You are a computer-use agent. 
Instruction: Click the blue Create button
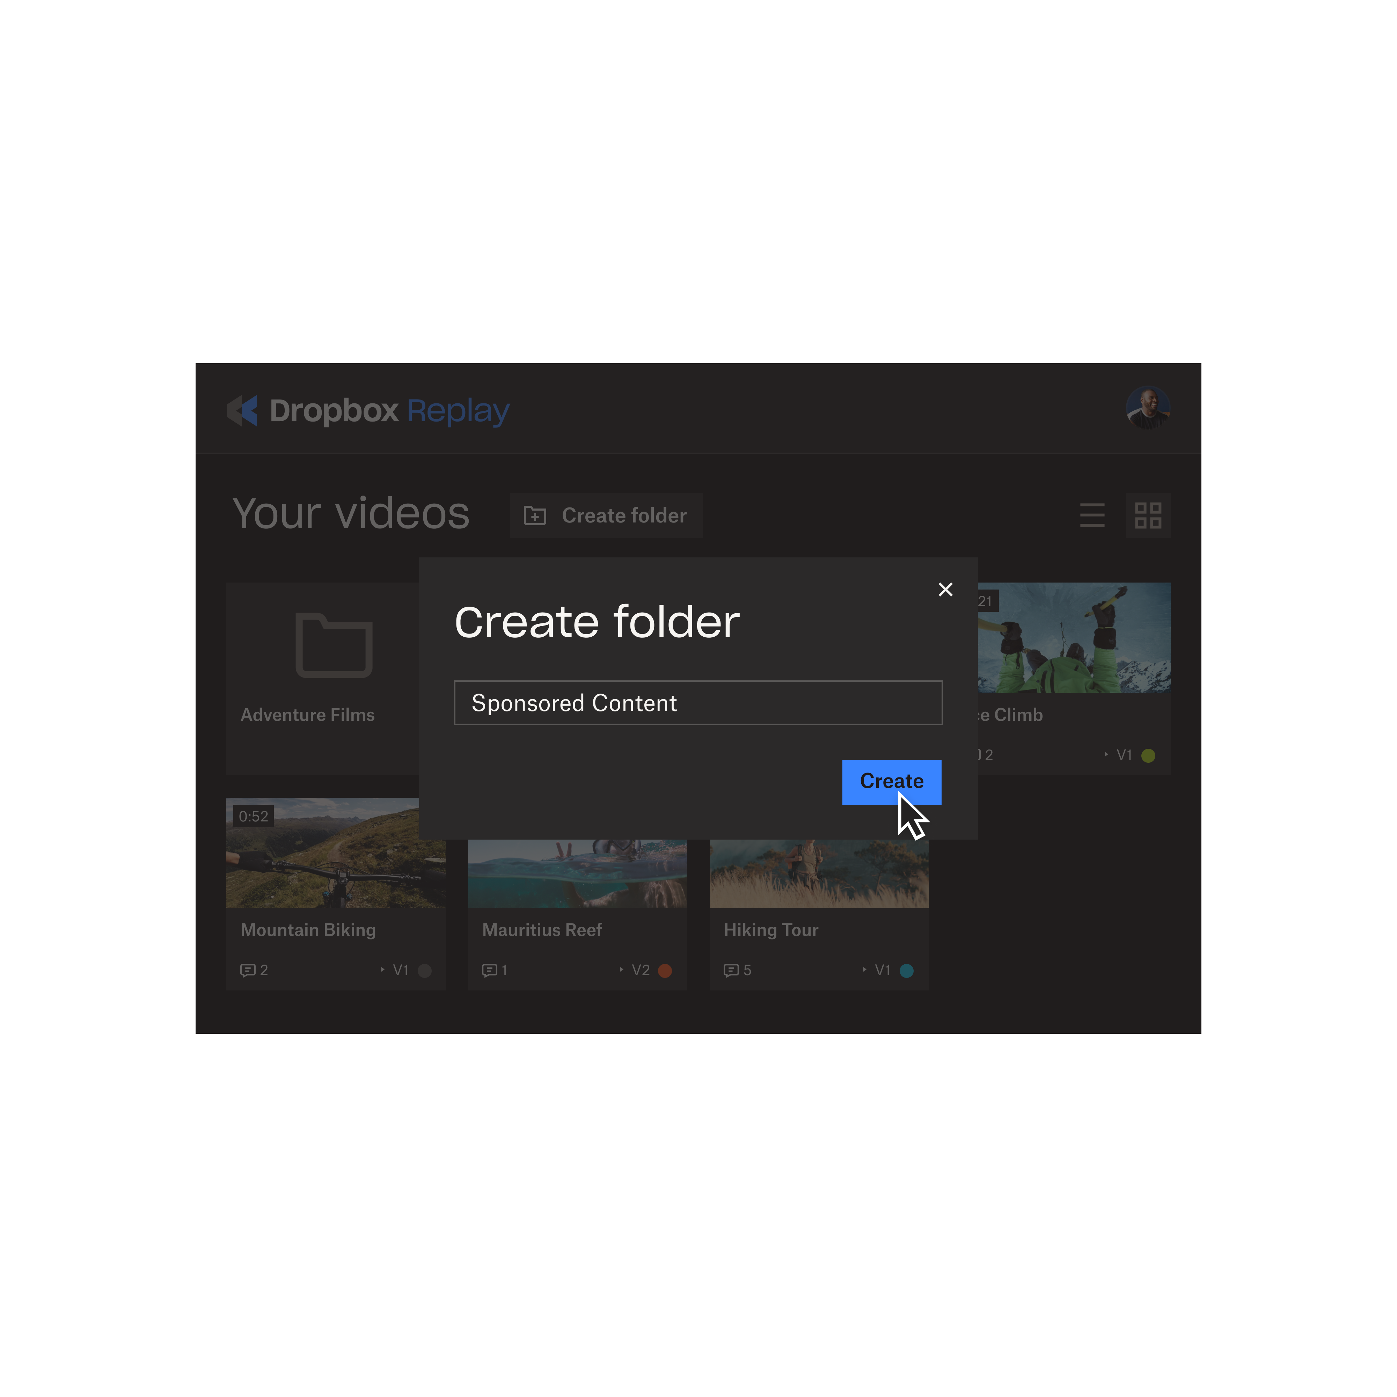click(x=892, y=782)
